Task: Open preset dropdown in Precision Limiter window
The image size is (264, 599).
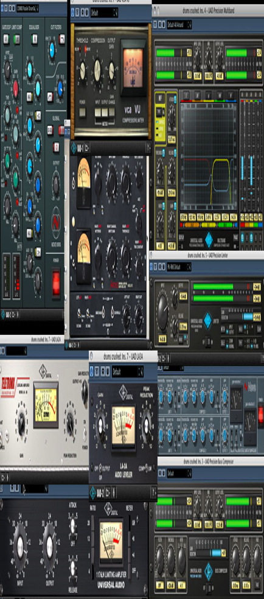Action: pos(179,266)
